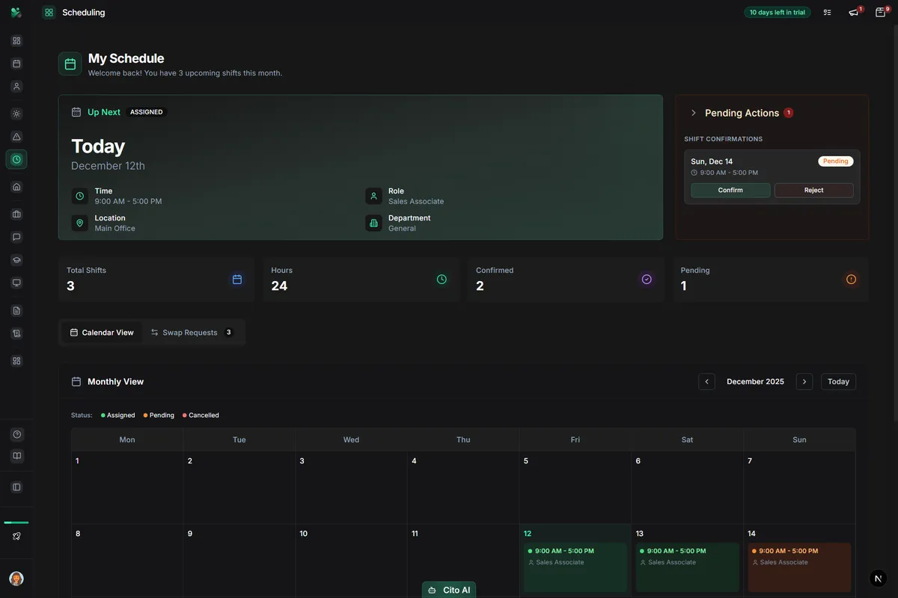Open the Saturday 13 shift in calendar

tap(688, 567)
